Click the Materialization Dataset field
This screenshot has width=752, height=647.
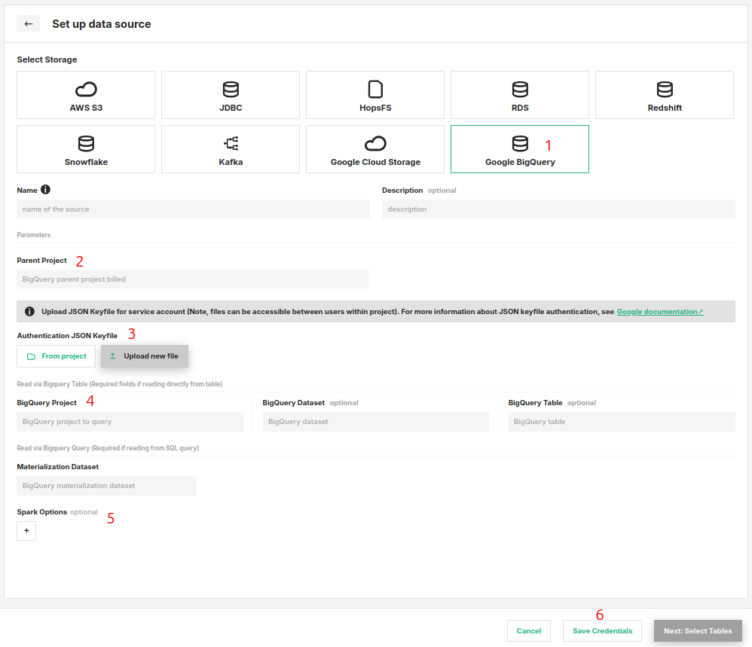pyautogui.click(x=106, y=485)
